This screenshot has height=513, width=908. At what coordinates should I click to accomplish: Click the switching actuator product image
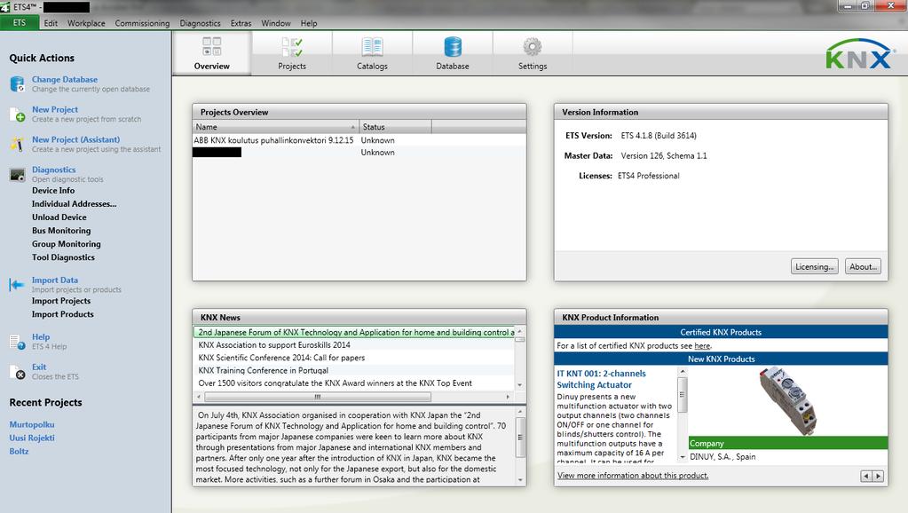788,400
